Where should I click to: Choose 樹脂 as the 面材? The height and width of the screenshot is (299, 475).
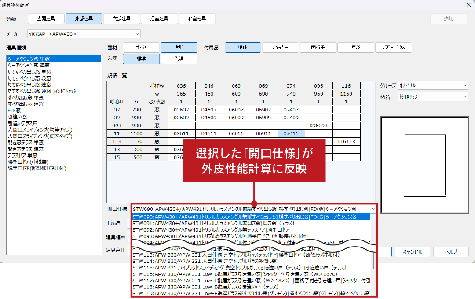click(179, 47)
